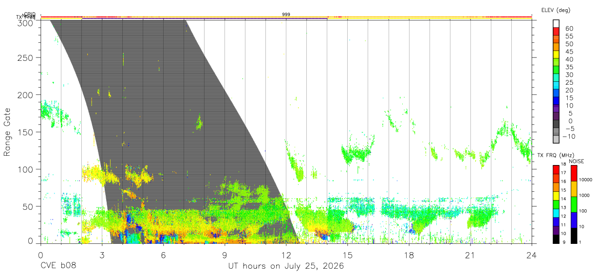Click the '55' value in ELEV legend
The image size is (598, 276).
[569, 36]
